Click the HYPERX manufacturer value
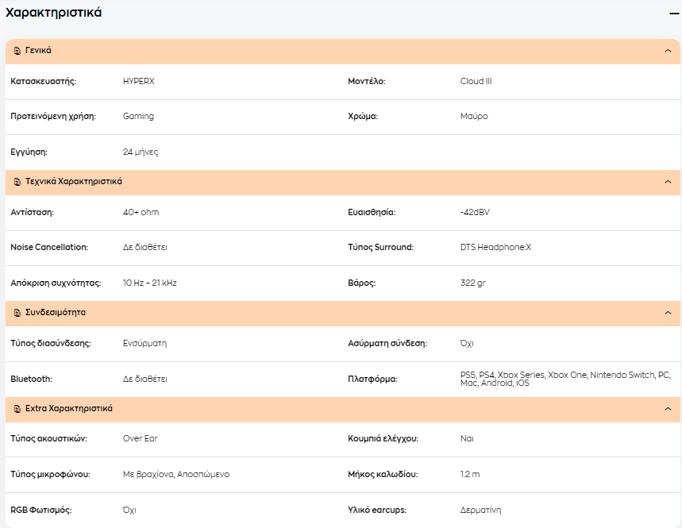Screen dimensions: 682x528 point(138,81)
